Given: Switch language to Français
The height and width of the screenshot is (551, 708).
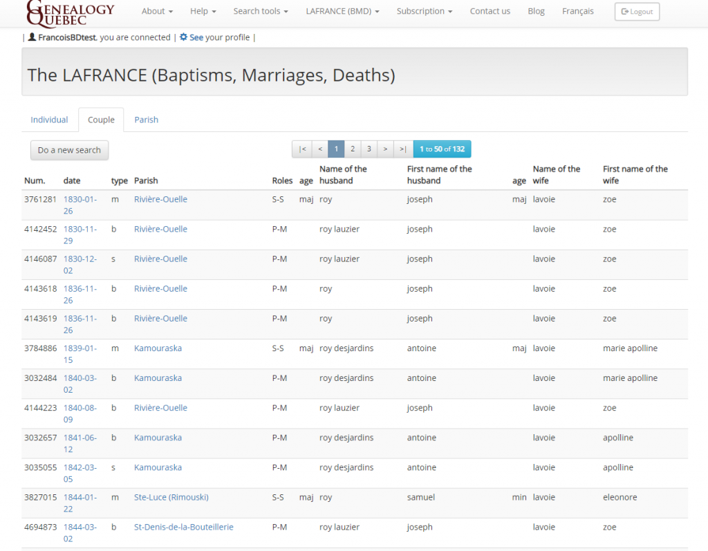Looking at the screenshot, I should [578, 11].
